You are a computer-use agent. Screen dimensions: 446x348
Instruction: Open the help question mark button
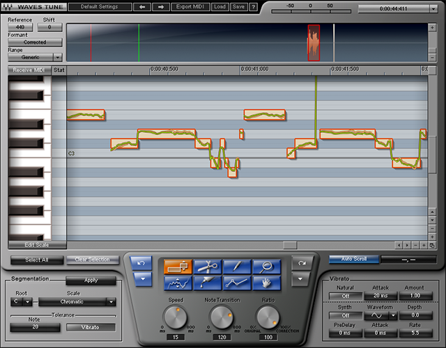click(253, 7)
